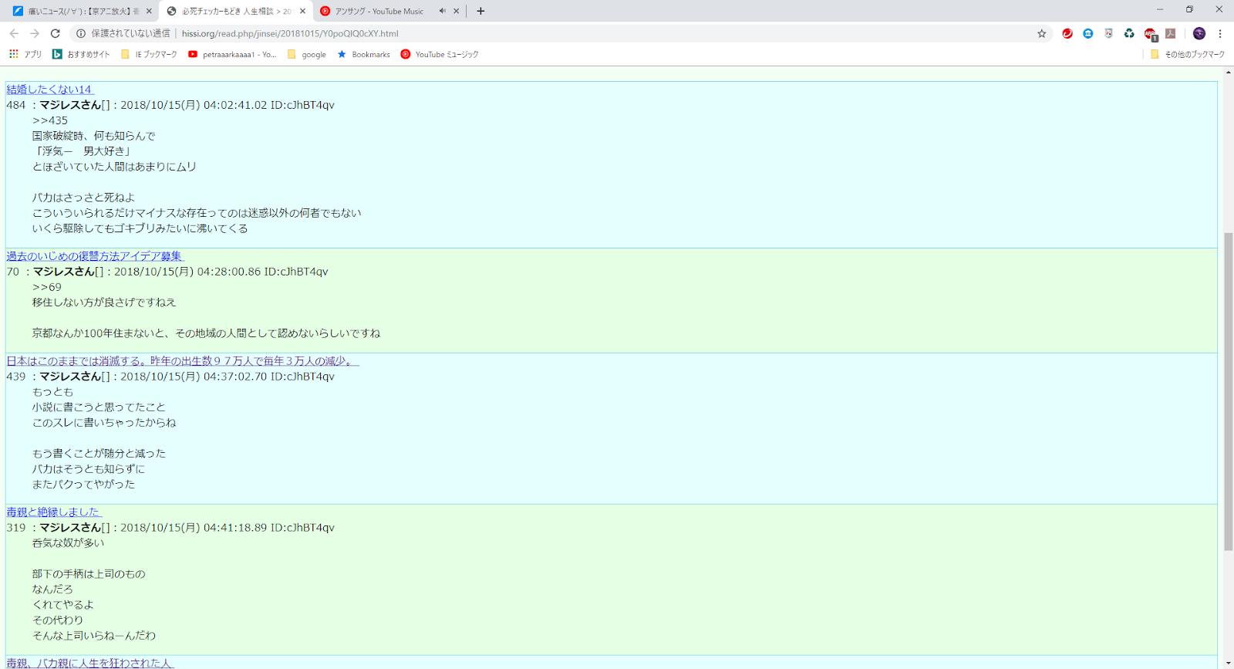Click the blue bank building extension icon
The image size is (1234, 669).
(1088, 33)
